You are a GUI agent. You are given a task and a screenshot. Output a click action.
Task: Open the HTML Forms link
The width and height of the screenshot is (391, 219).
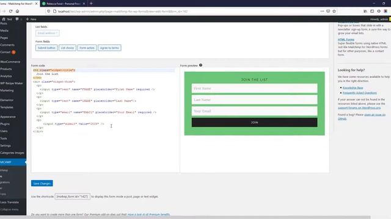(x=346, y=40)
